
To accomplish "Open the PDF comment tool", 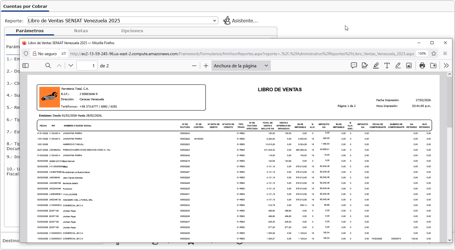I will 354,66.
